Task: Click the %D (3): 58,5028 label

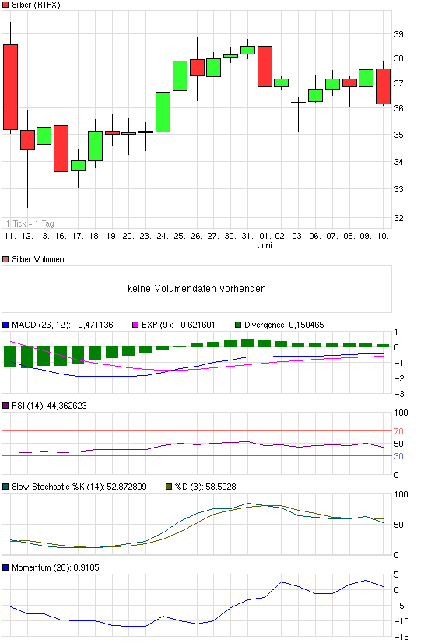Action: tap(205, 487)
